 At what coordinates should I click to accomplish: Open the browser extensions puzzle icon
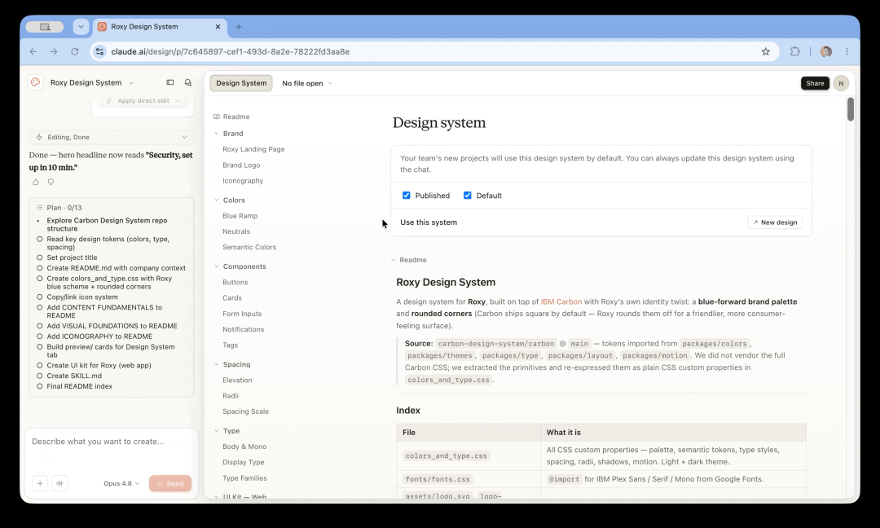pyautogui.click(x=794, y=51)
